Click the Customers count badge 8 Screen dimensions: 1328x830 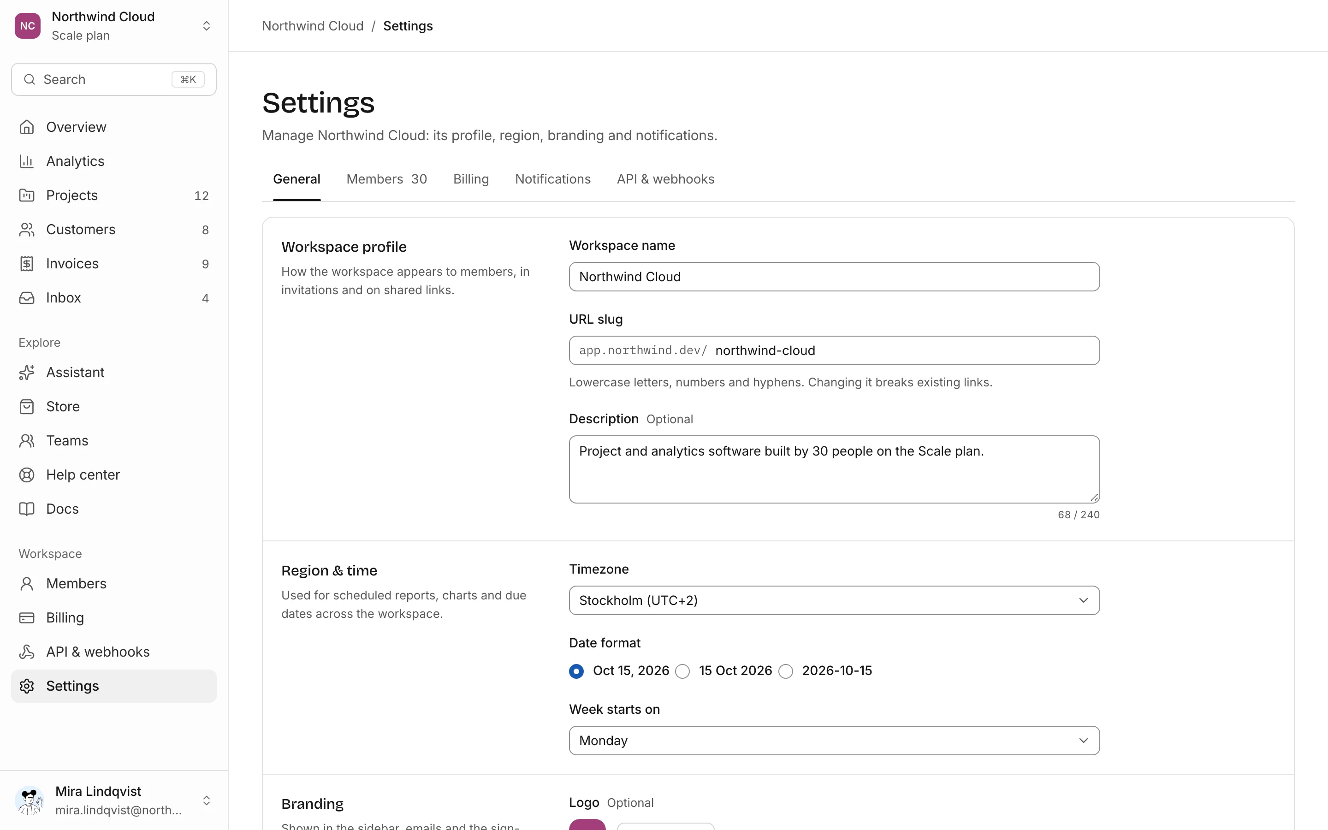(x=205, y=230)
